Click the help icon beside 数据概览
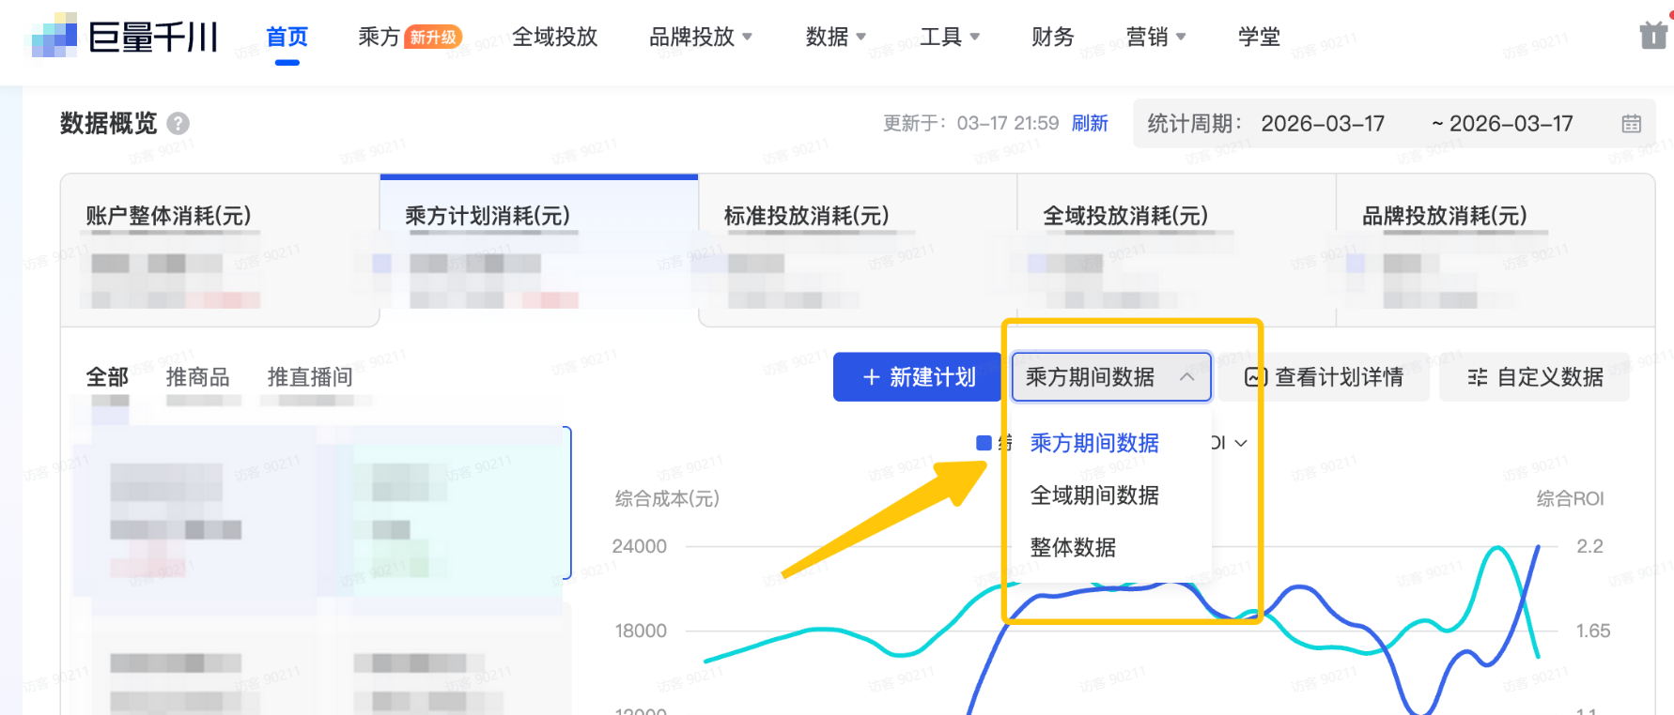The height and width of the screenshot is (715, 1674). [x=178, y=123]
